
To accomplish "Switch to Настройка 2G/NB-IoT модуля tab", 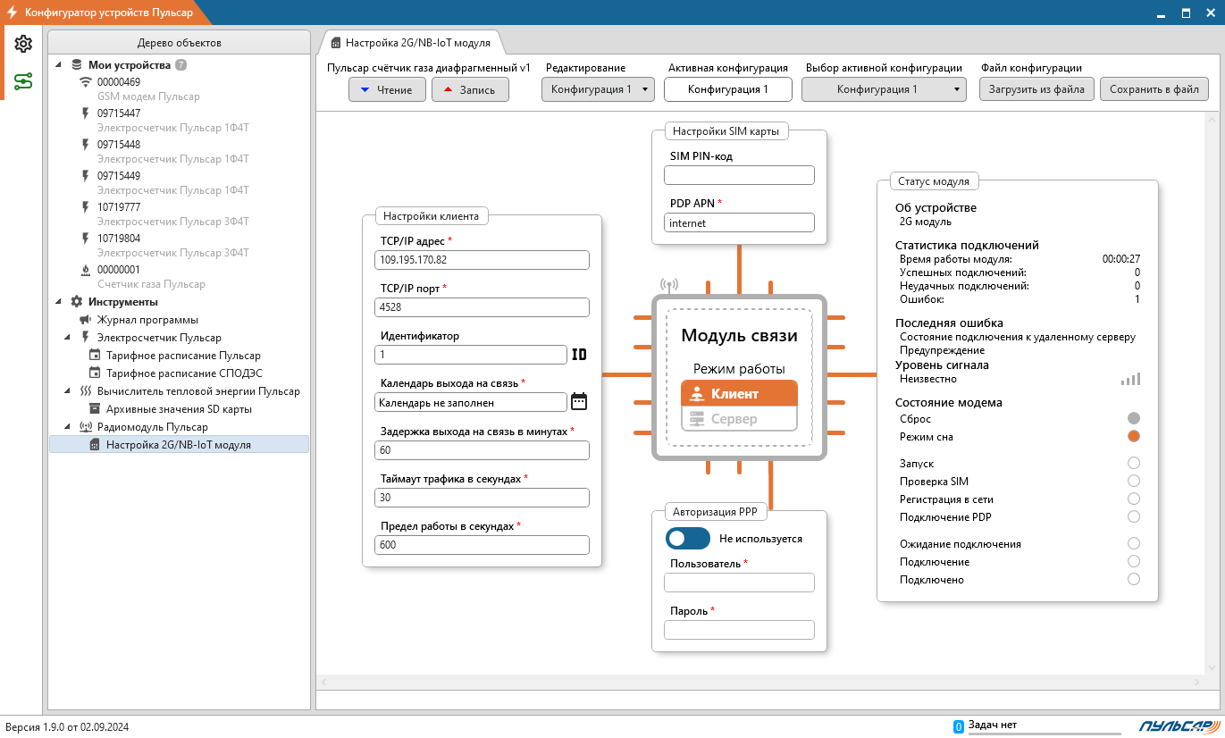I will point(410,42).
